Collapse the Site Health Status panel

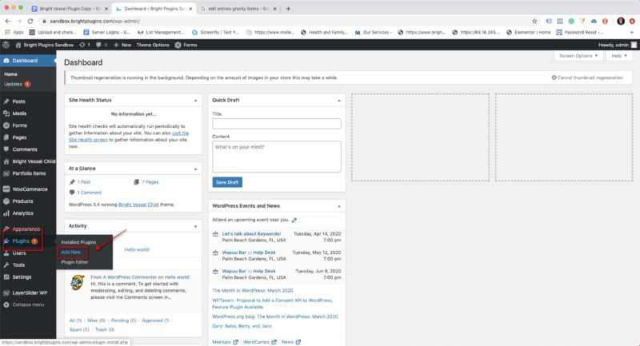pyautogui.click(x=195, y=100)
